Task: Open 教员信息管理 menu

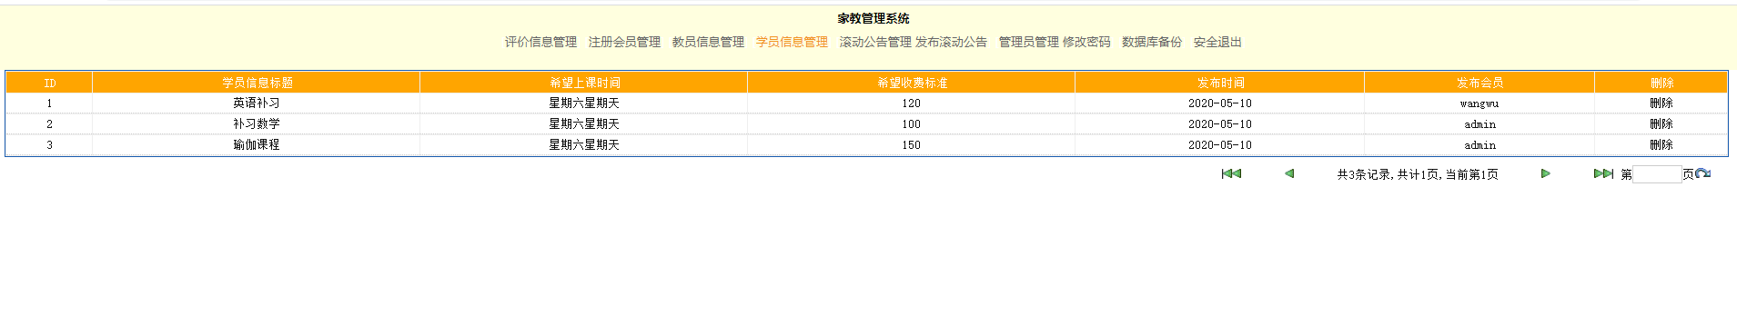Action: click(709, 42)
